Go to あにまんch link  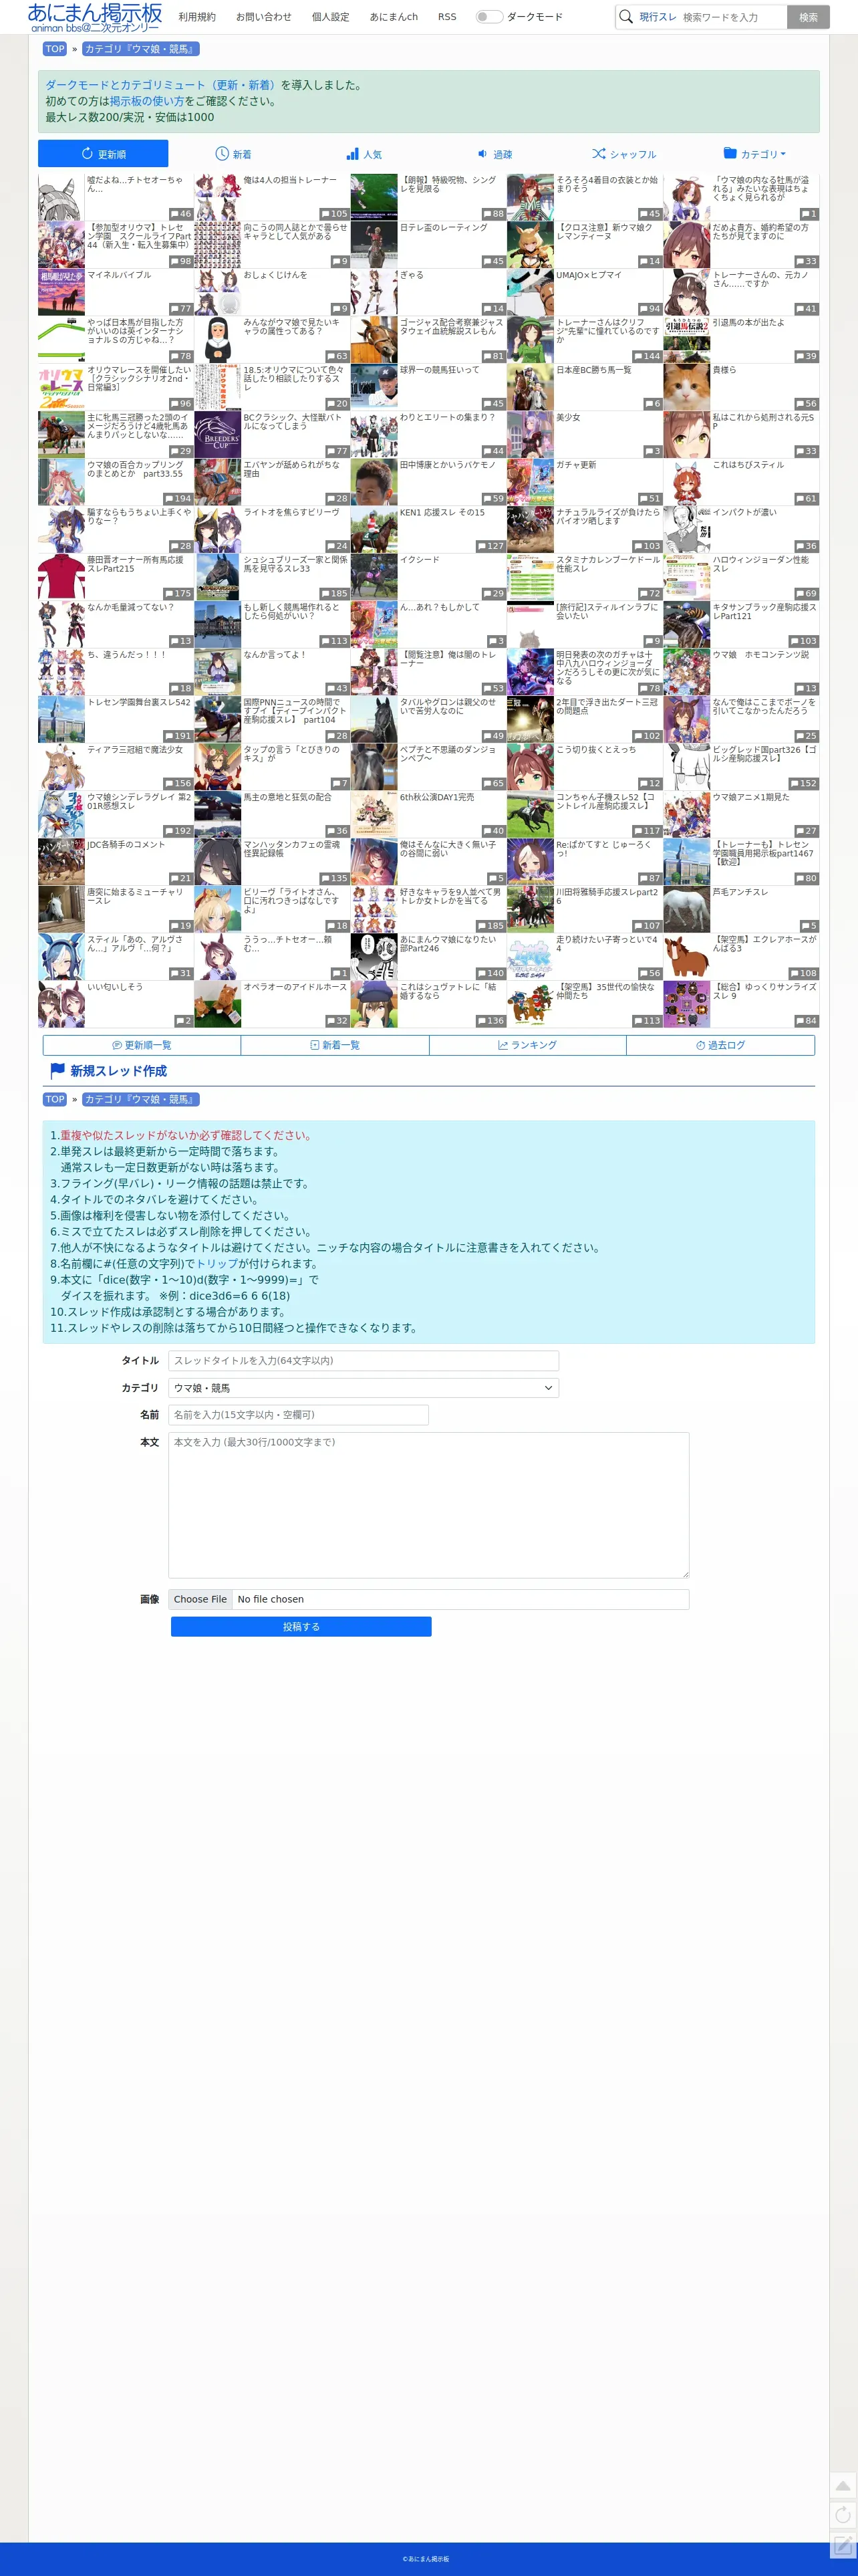coord(394,17)
